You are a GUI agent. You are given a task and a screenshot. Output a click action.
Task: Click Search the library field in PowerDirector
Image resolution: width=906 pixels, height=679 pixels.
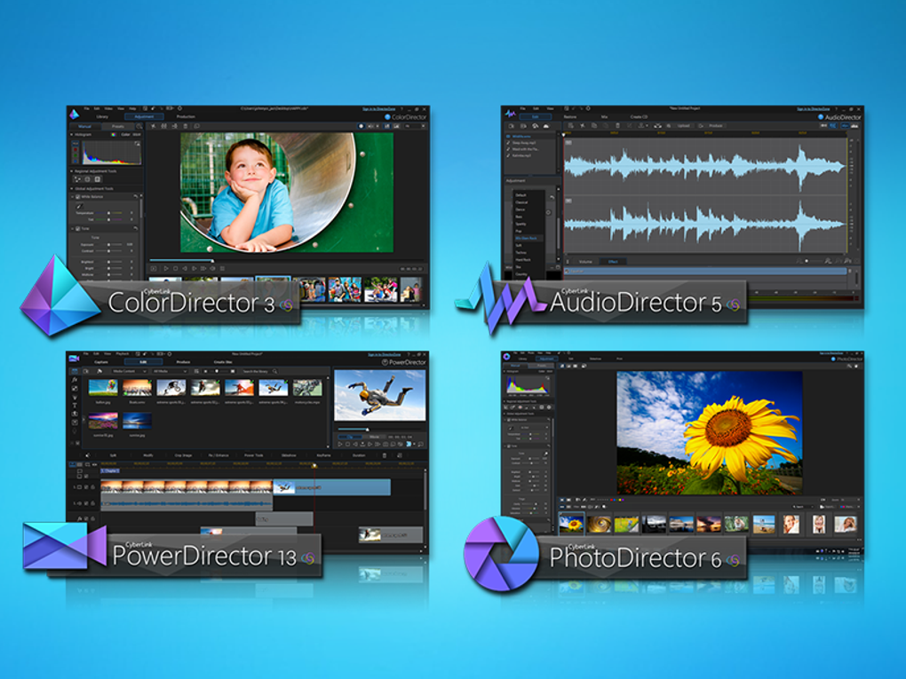258,371
